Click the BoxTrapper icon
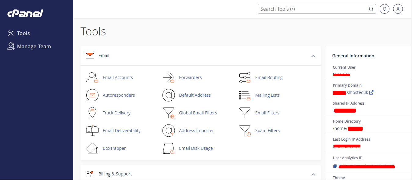 pyautogui.click(x=92, y=148)
